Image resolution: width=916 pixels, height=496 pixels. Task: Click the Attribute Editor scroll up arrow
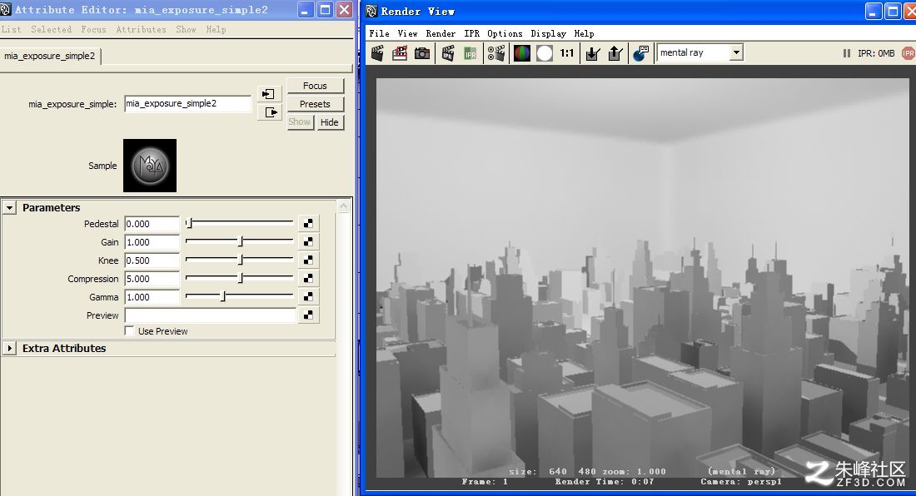[343, 206]
